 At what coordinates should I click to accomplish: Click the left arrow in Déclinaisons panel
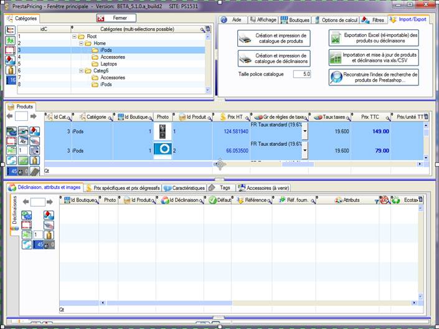26,202
